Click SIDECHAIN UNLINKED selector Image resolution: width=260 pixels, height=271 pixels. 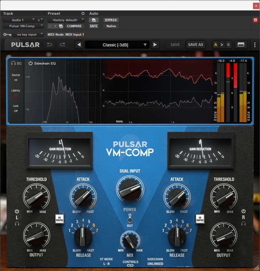(155, 261)
